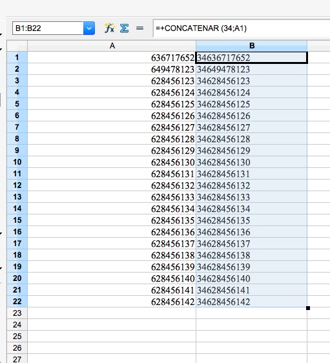Click cell B22 containing 34628456142
The image size is (330, 363).
pyautogui.click(x=252, y=302)
